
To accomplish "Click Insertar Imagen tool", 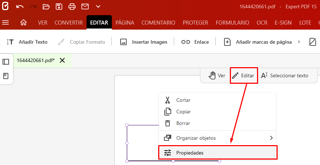I will 143,42.
